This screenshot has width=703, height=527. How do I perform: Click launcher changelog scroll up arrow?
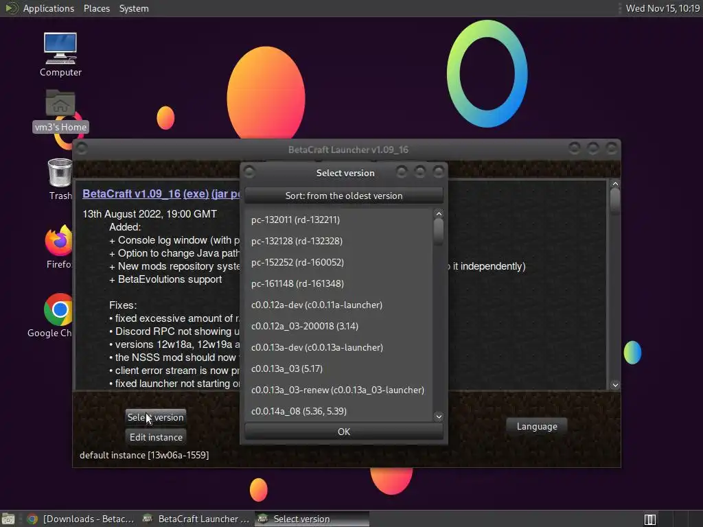tap(615, 184)
